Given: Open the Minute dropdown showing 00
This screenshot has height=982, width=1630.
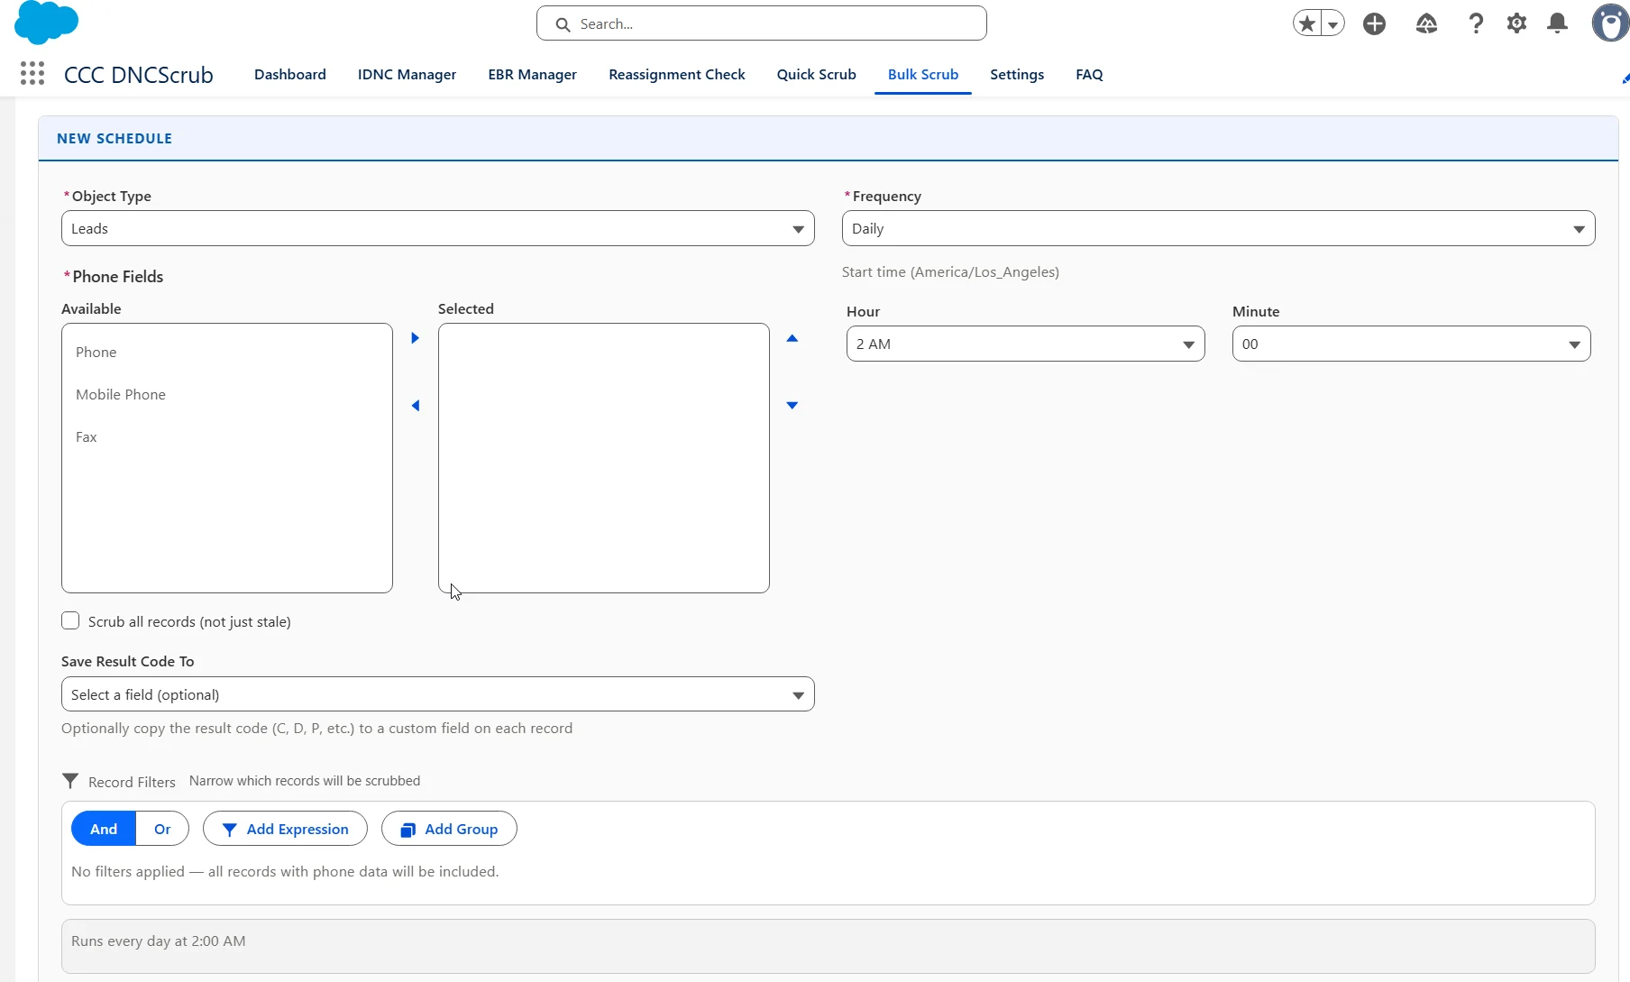Looking at the screenshot, I should tap(1412, 344).
